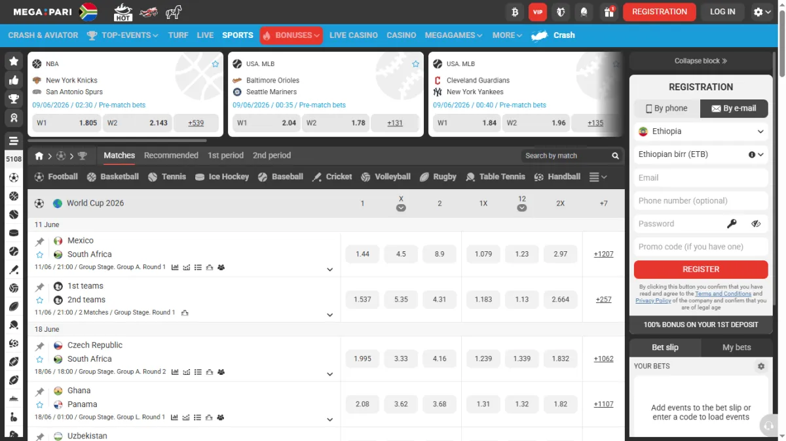Open the My bets tab

pos(736,347)
